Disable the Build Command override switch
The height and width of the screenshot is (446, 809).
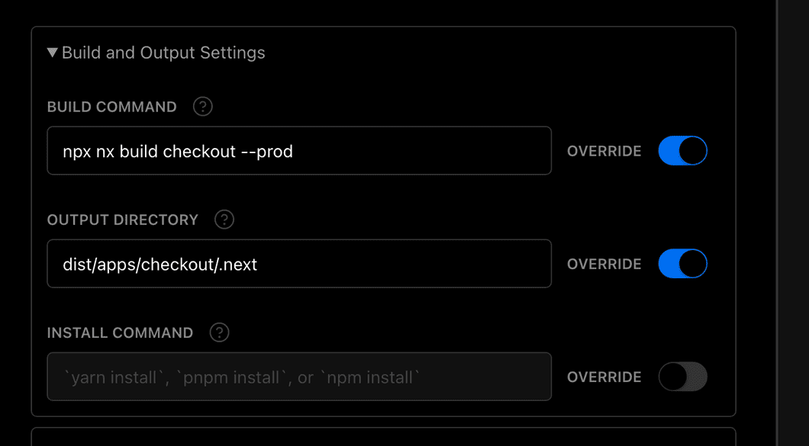coord(682,150)
